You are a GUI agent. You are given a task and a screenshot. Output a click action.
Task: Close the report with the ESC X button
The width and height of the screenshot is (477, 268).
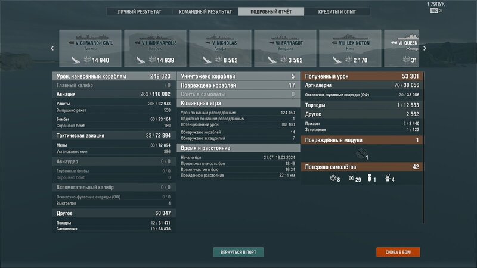pyautogui.click(x=436, y=11)
